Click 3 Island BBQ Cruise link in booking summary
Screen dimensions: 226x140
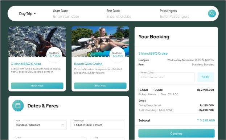pyautogui.click(x=153, y=54)
